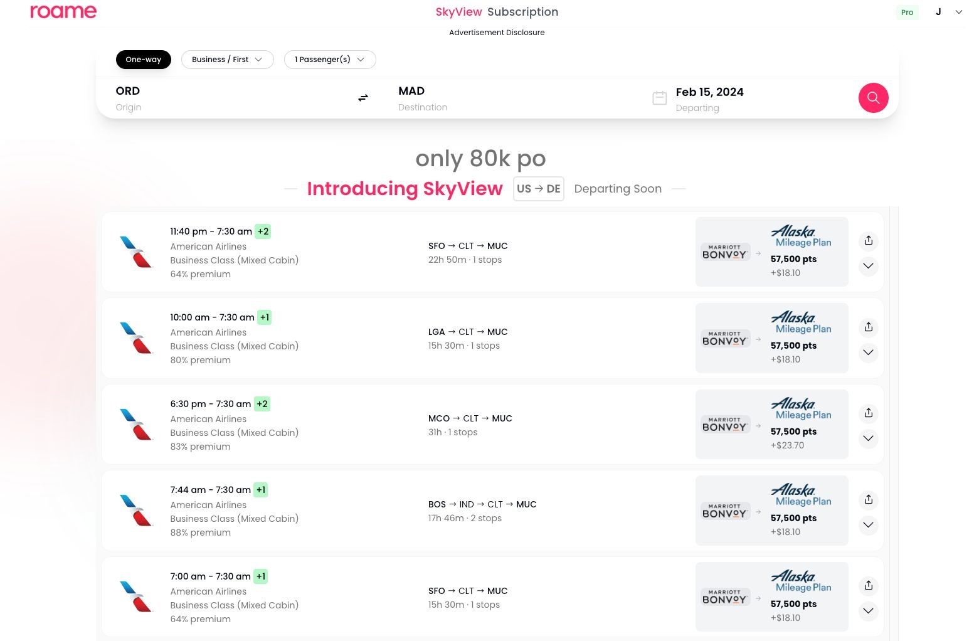
Task: Swap origin and destination airports
Action: (363, 98)
